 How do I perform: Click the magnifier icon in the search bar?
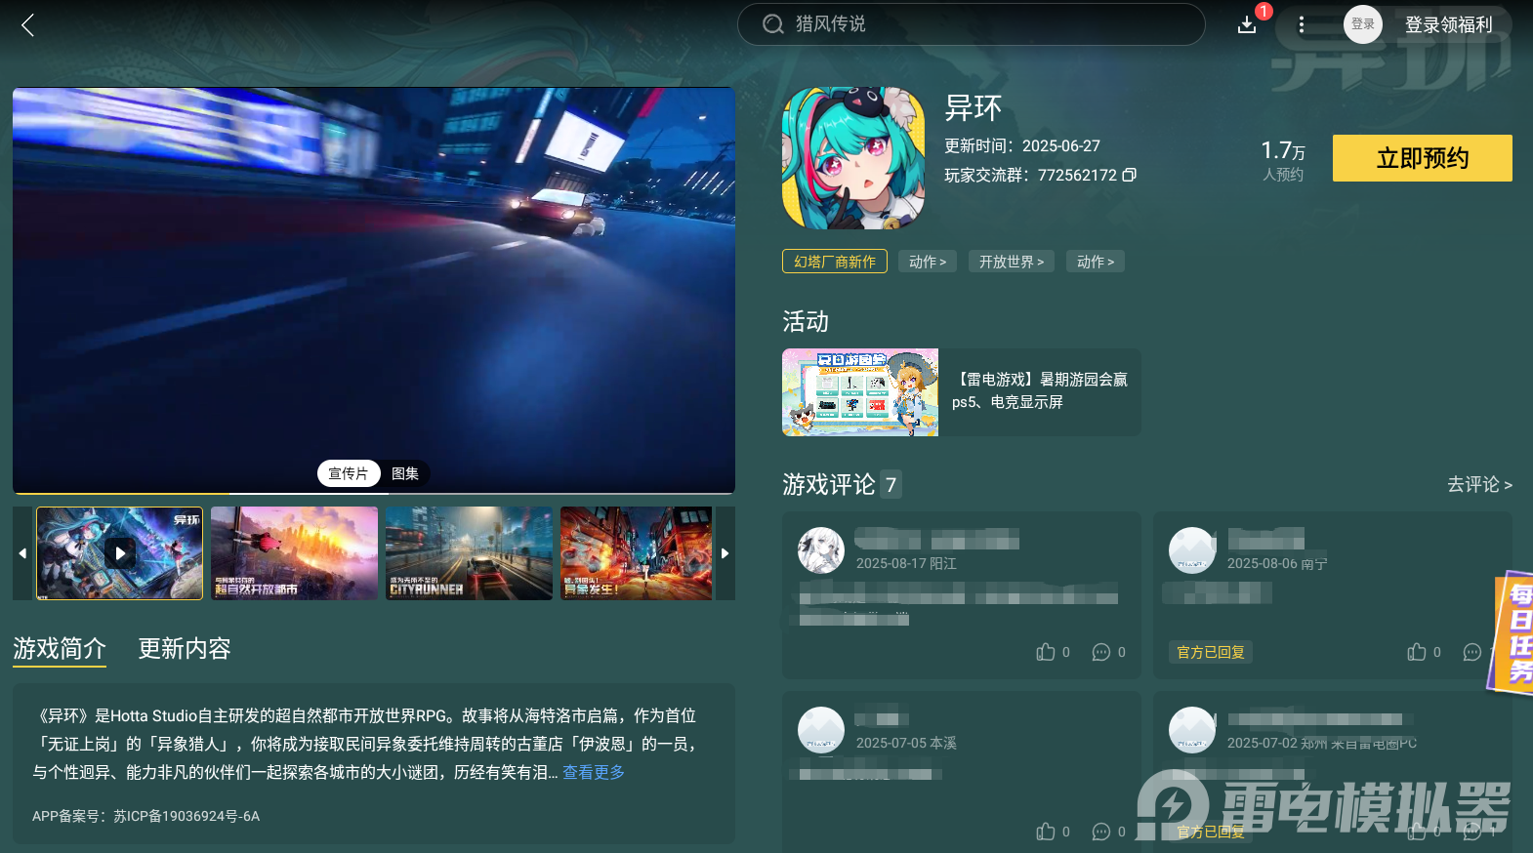[x=773, y=24]
